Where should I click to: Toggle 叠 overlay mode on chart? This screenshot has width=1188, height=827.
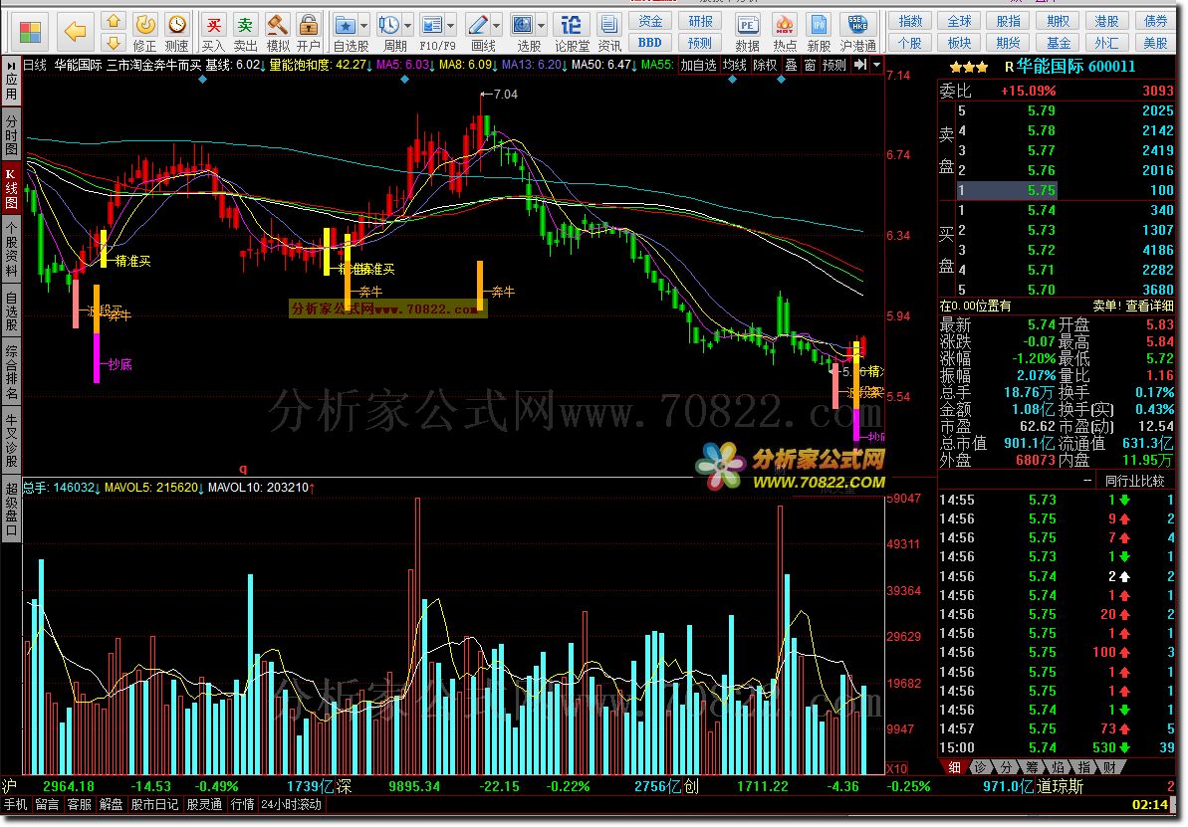tap(791, 65)
